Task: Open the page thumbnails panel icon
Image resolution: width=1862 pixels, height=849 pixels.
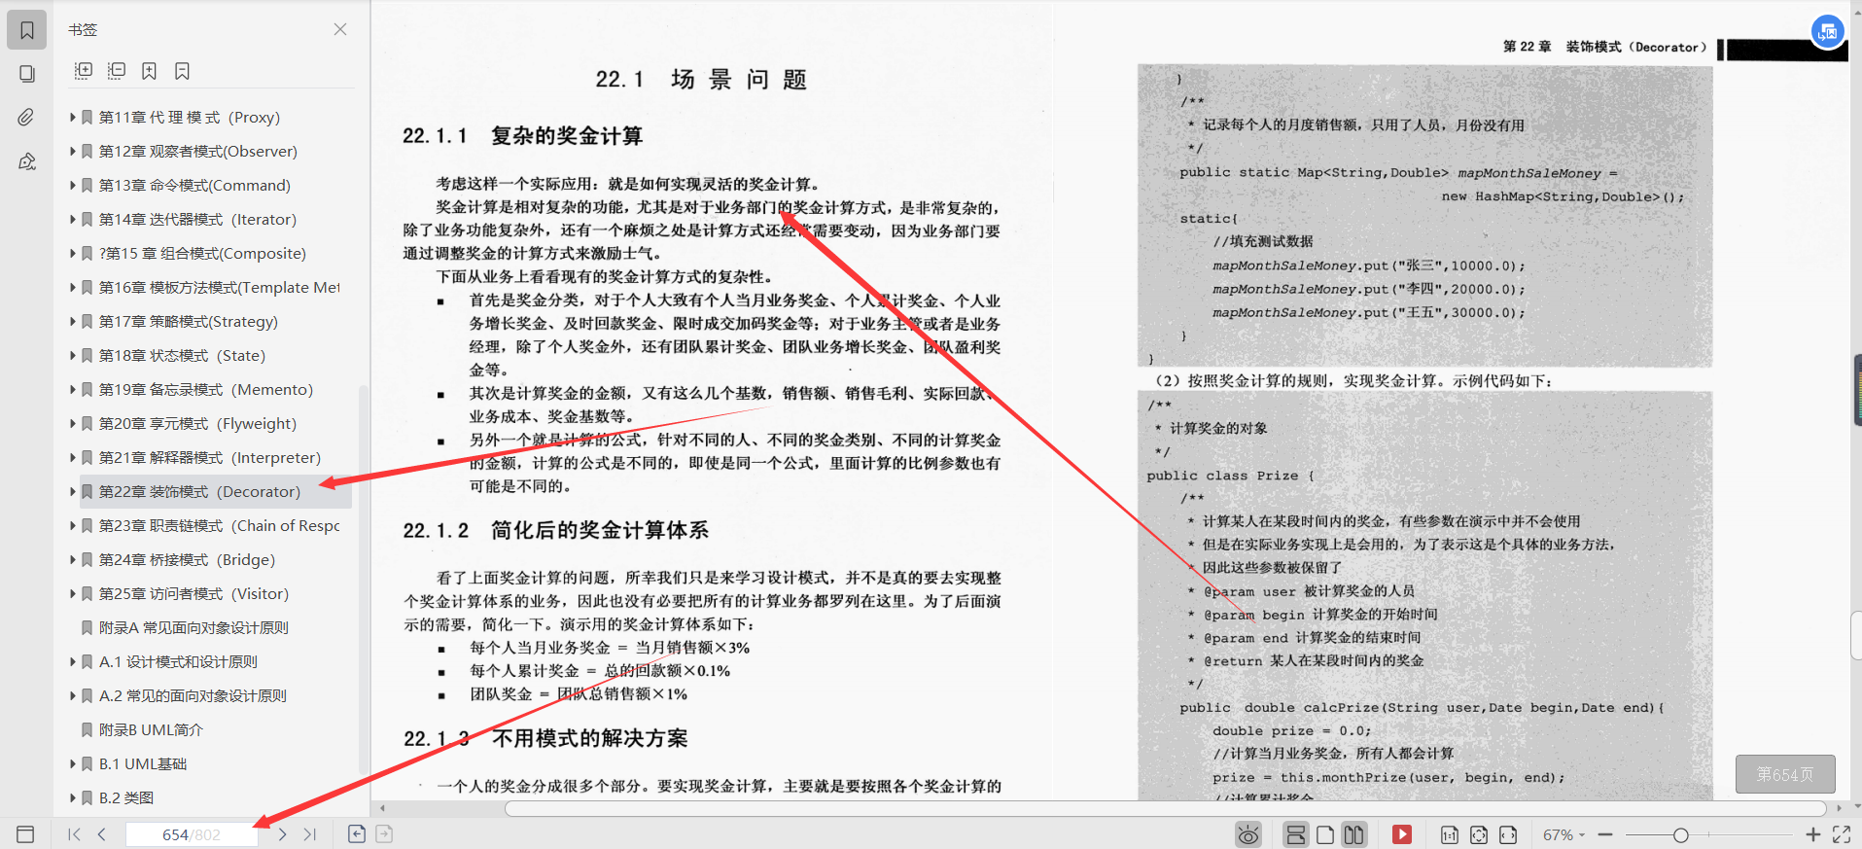Action: (27, 74)
